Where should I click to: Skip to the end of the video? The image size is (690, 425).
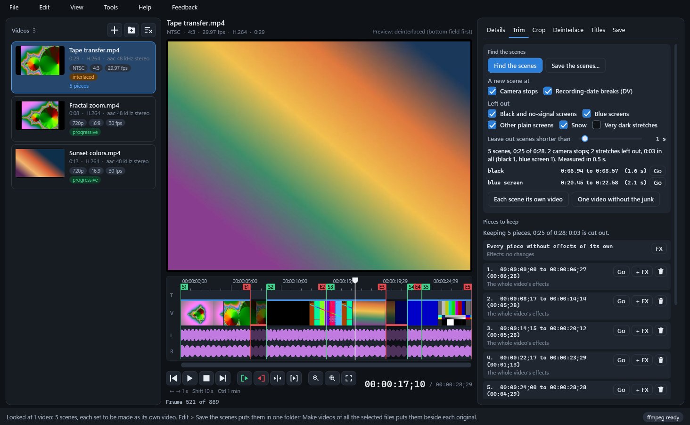223,378
